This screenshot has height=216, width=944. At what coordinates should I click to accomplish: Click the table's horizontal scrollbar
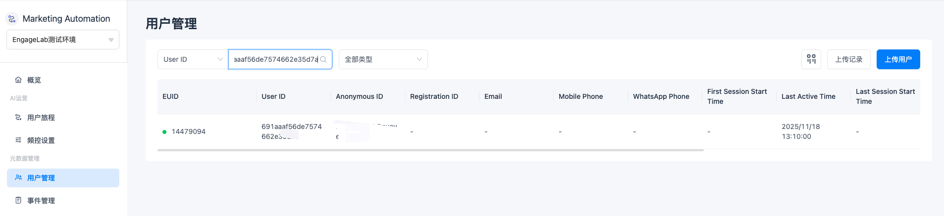pyautogui.click(x=430, y=150)
